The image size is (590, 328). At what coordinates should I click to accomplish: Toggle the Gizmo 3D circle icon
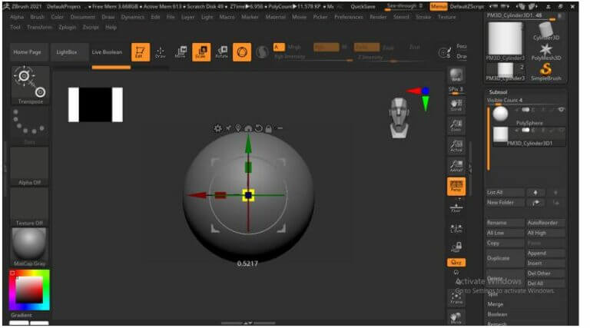pos(242,52)
